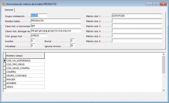Click the Claves inst. denegar field
Image resolution: width=169 pixels, height=103 pixels.
[x=56, y=31]
